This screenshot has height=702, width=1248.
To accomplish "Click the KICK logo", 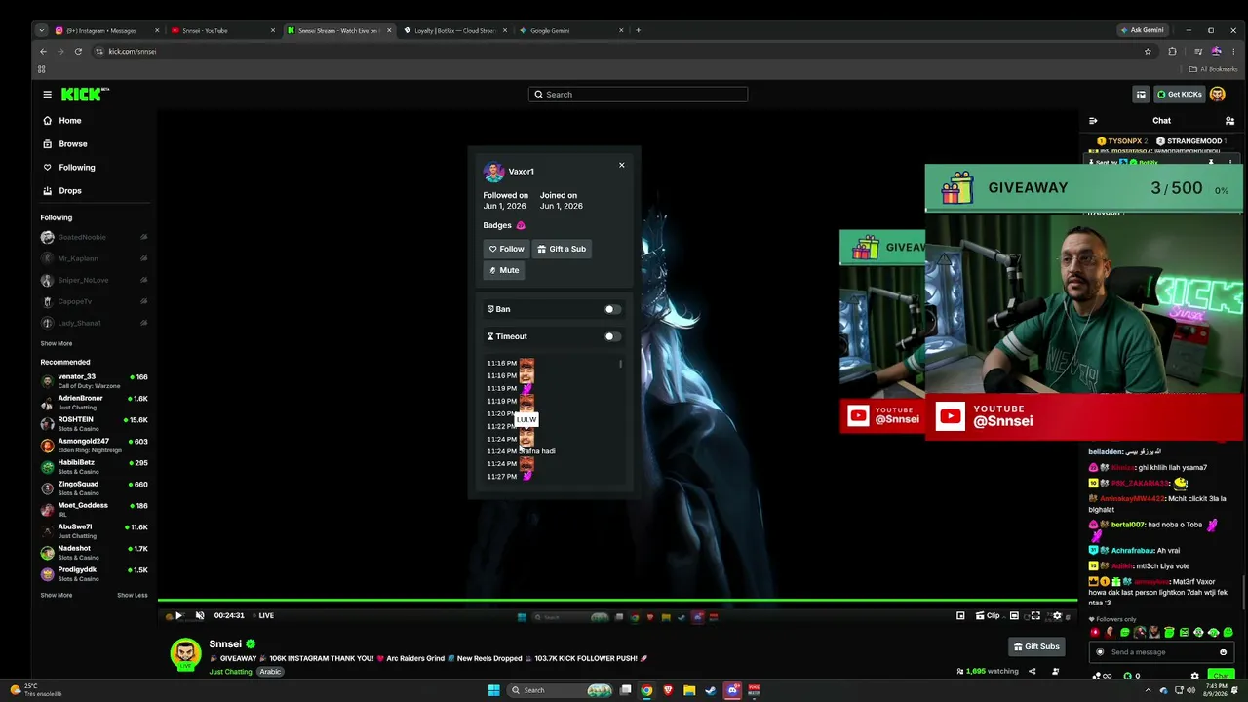I will tap(85, 95).
